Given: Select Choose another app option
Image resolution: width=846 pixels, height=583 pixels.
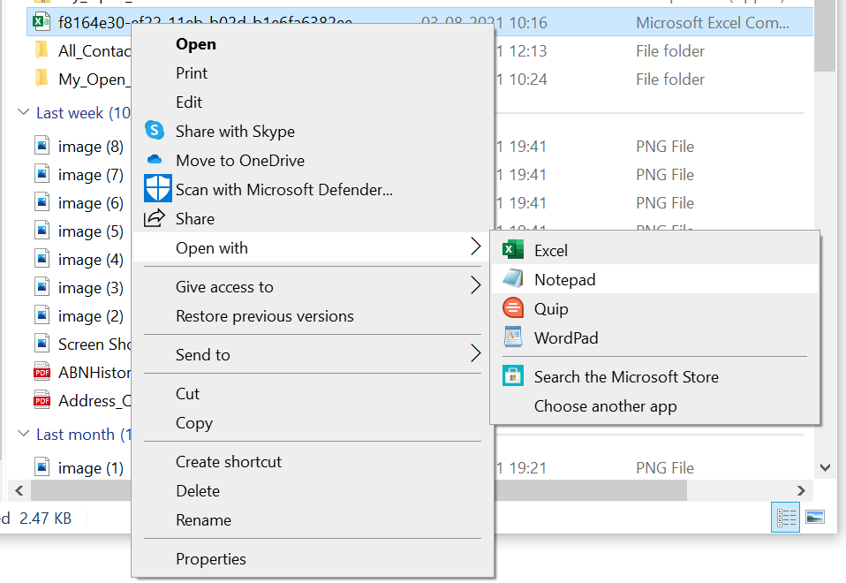Looking at the screenshot, I should (605, 406).
